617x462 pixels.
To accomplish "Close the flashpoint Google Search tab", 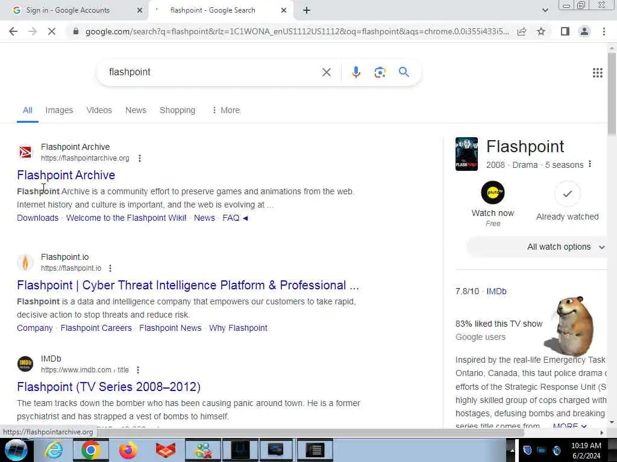I will pyautogui.click(x=284, y=11).
